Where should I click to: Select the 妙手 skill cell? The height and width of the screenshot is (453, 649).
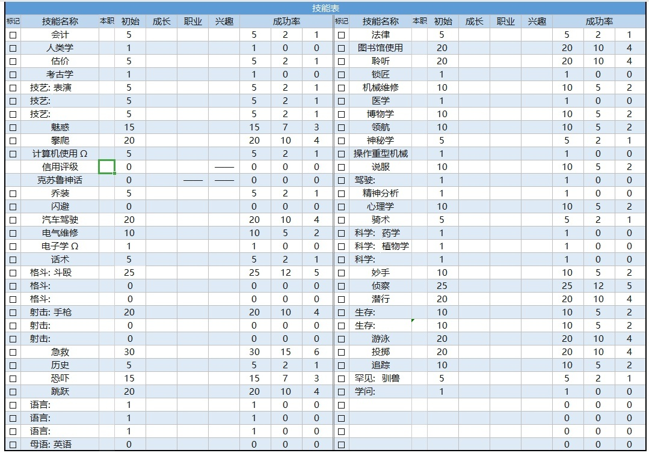tap(380, 273)
